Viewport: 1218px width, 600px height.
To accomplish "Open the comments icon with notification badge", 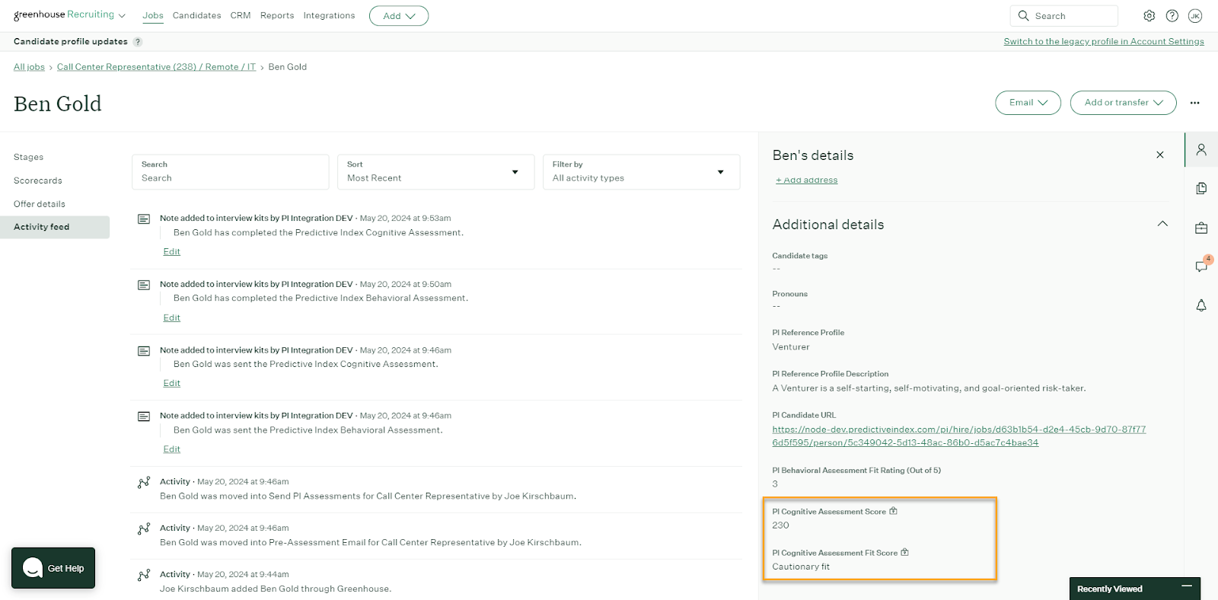I will point(1201,266).
